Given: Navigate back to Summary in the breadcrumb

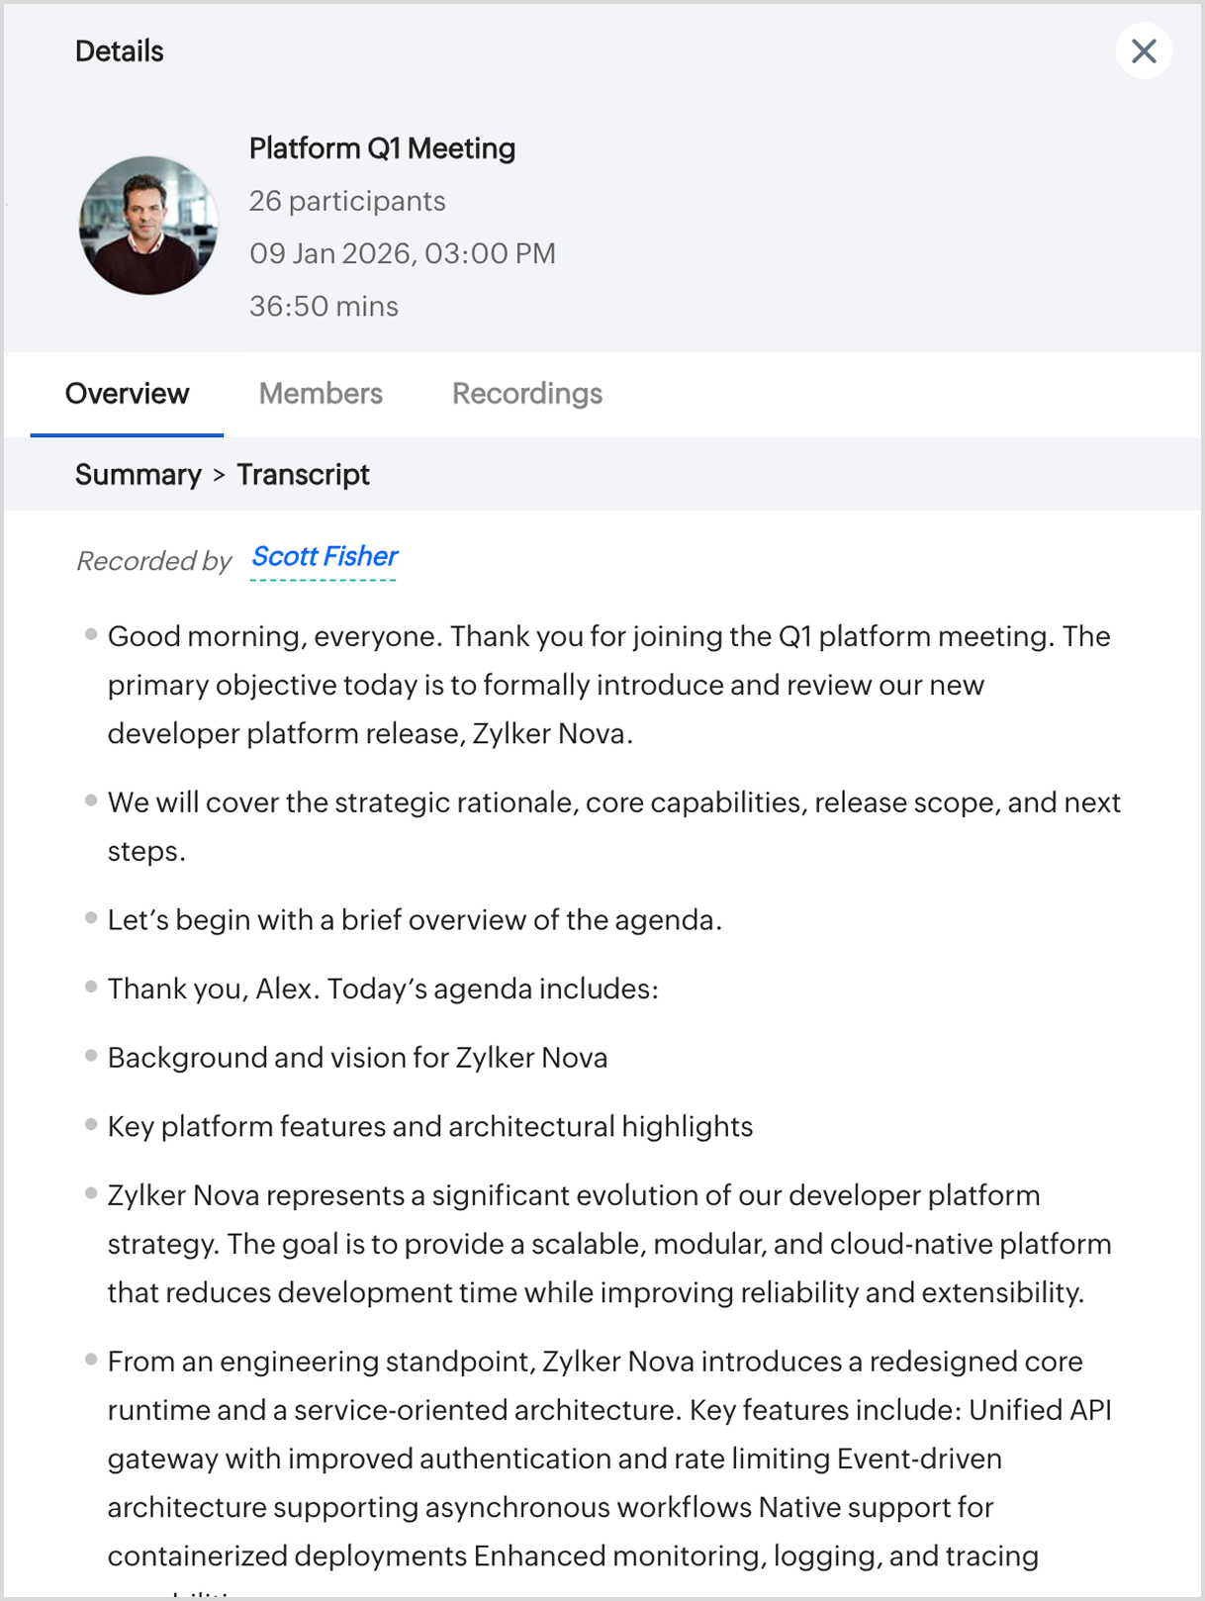Looking at the screenshot, I should [139, 475].
